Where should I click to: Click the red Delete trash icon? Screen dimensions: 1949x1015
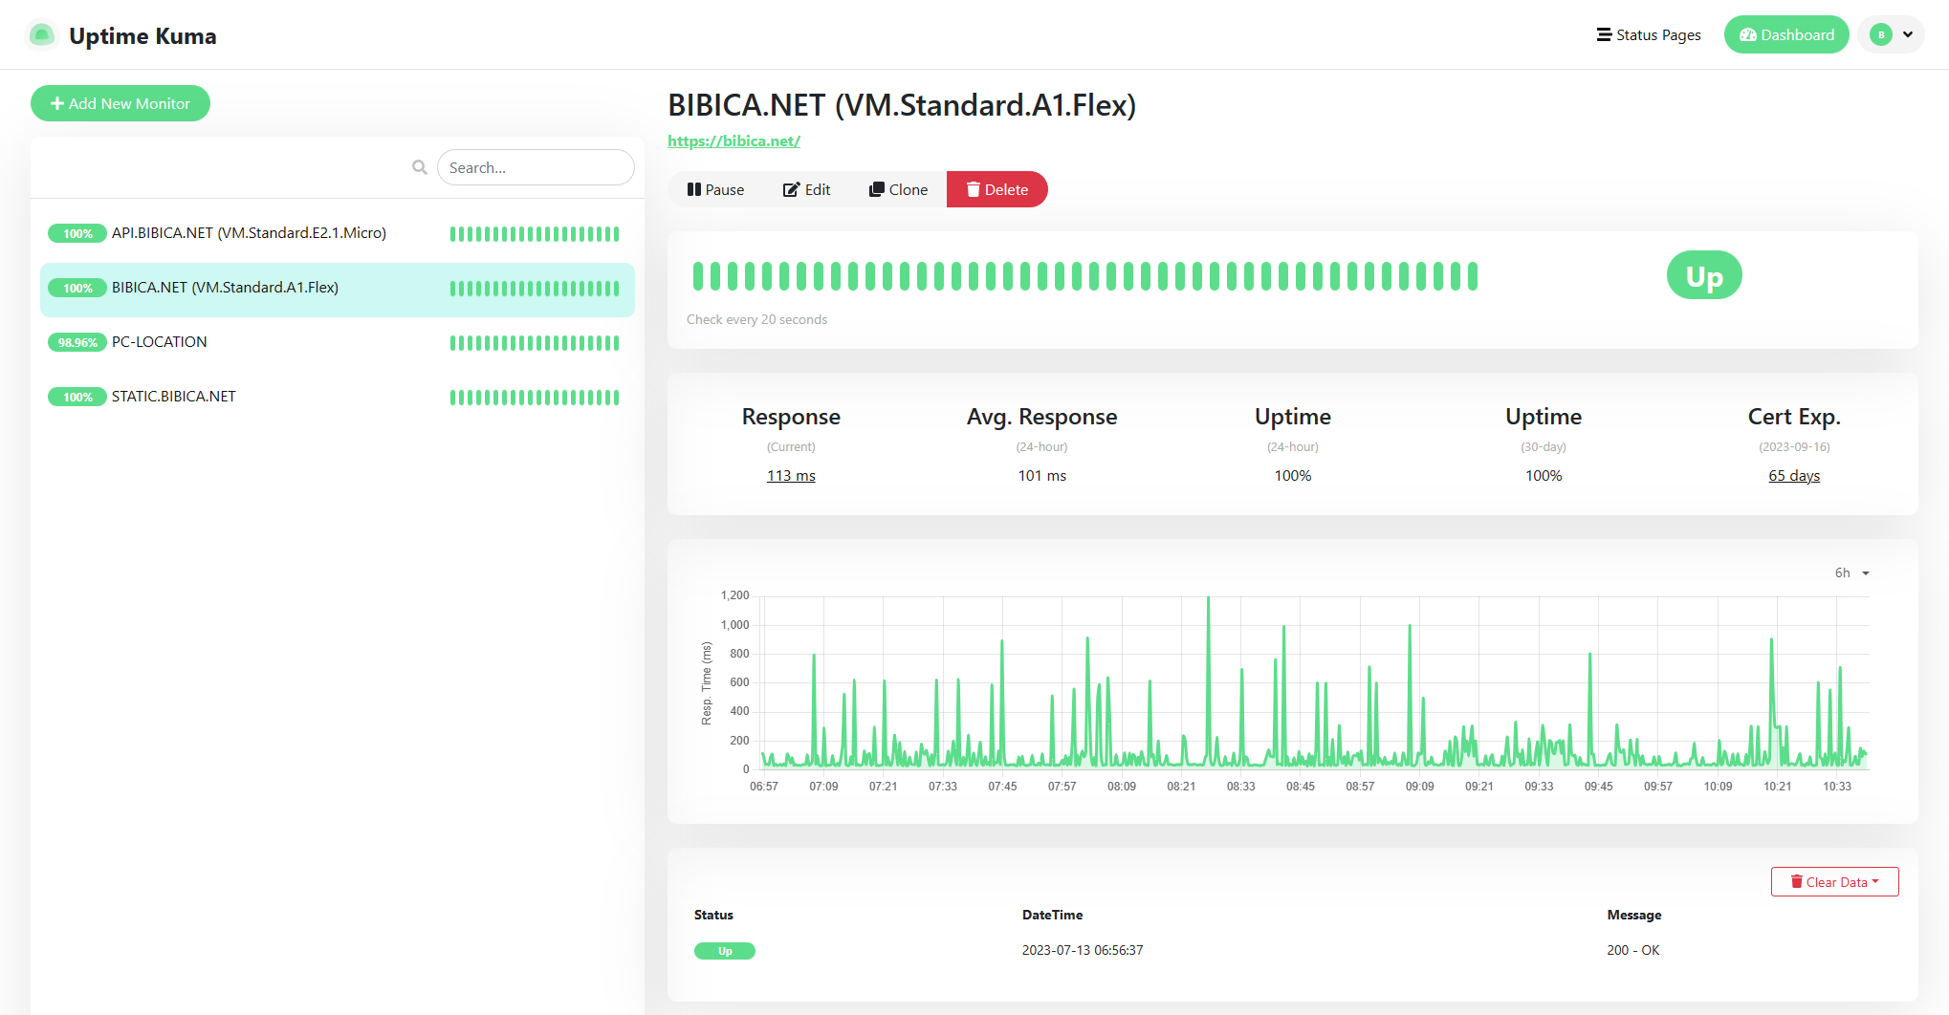click(973, 189)
